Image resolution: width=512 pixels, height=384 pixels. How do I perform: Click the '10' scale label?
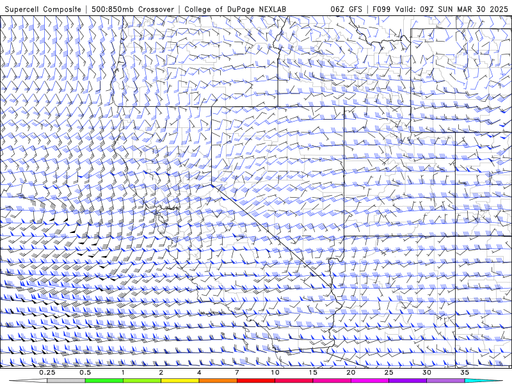[275, 372]
